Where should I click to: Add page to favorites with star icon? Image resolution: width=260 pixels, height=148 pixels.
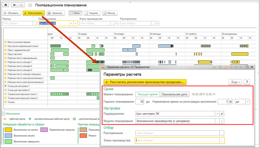[x=30, y=5]
